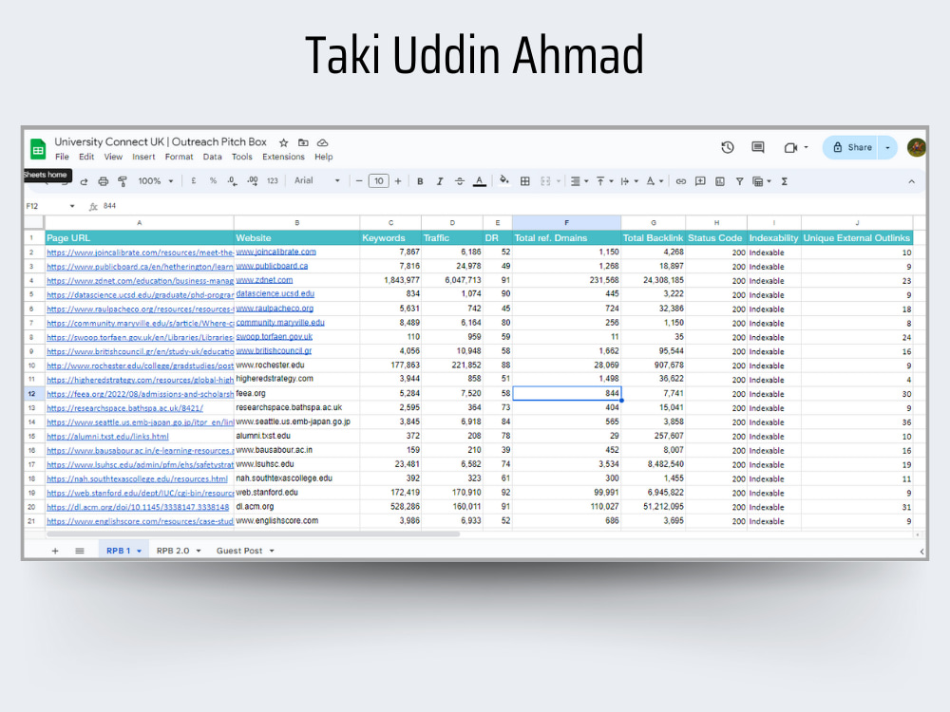The height and width of the screenshot is (712, 950).
Task: Open the Name box dropdown arrow
Action: [x=72, y=206]
